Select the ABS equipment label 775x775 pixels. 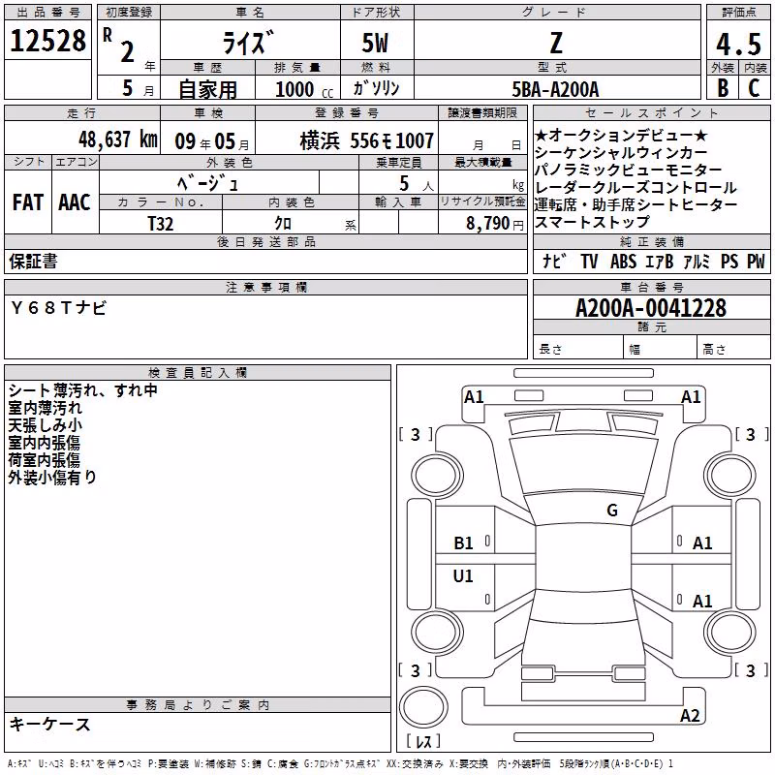point(623,261)
